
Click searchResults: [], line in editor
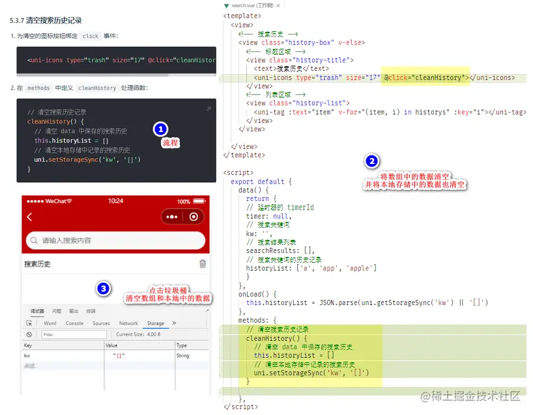[280, 251]
